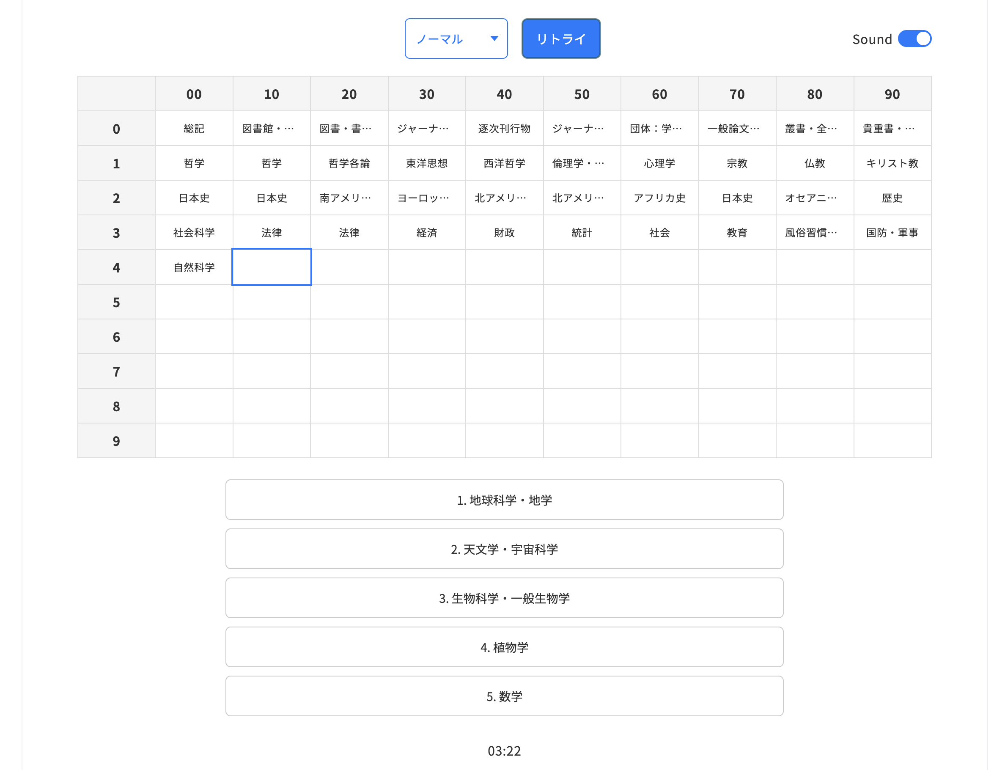The width and height of the screenshot is (1005, 770).
Task: Select answer 1. 地球科学・地学
Action: pos(504,500)
